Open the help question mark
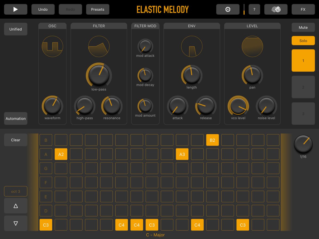 pos(254,9)
